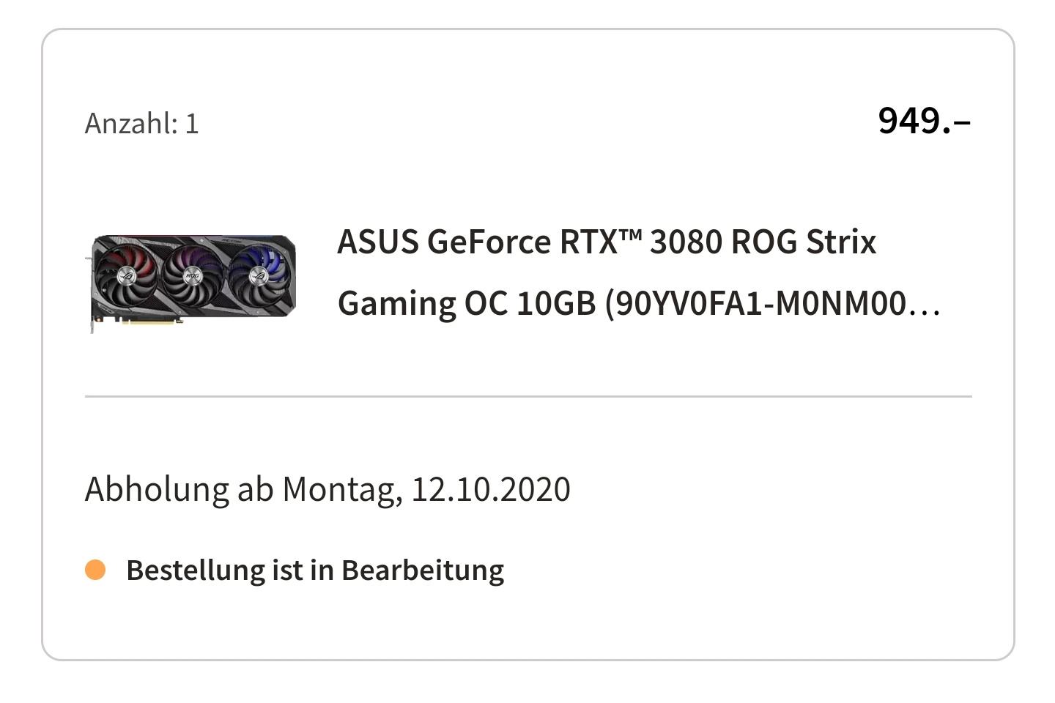
Task: Click the Anzahl: 1 quantity label
Action: 142,123
